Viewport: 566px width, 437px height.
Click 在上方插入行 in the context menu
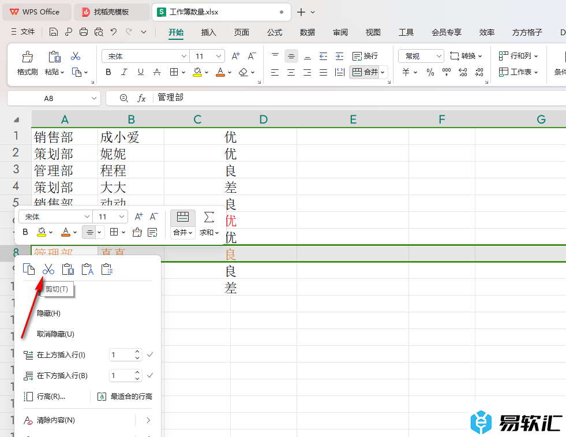pyautogui.click(x=61, y=355)
